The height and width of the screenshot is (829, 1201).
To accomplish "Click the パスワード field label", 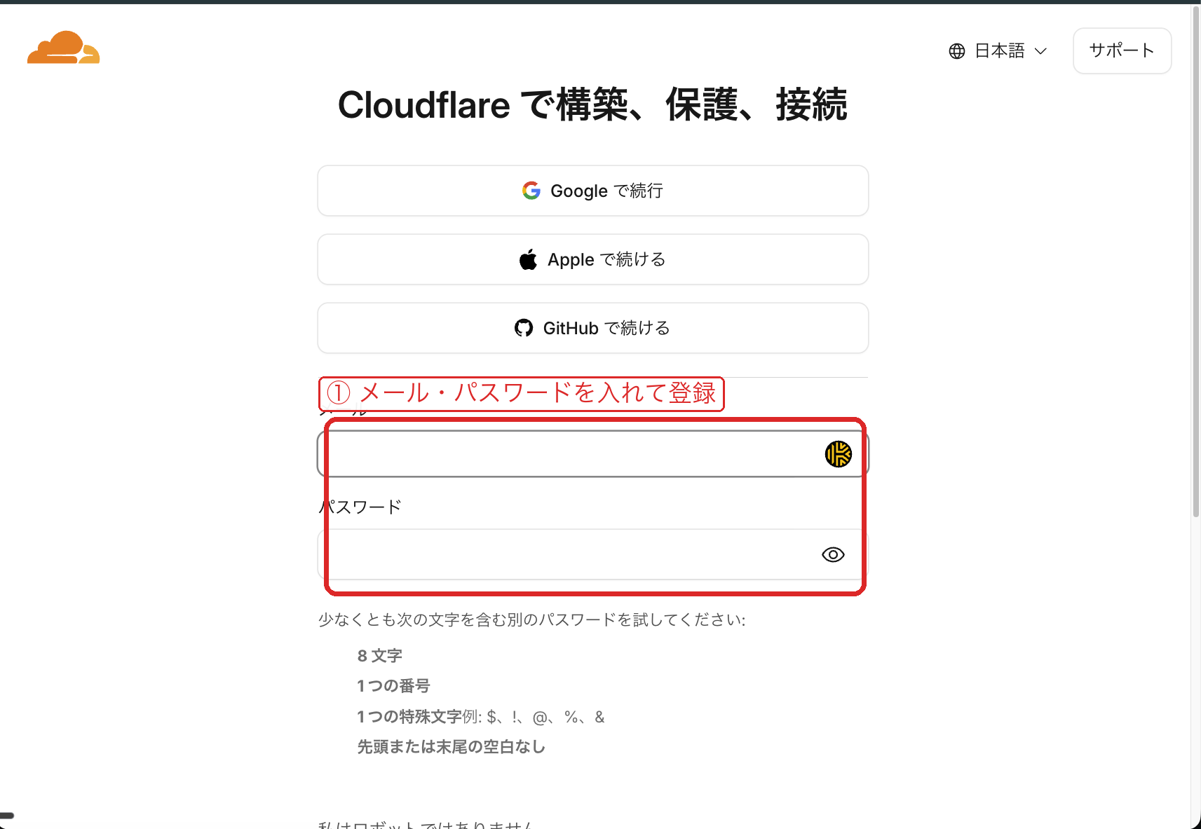I will [360, 507].
